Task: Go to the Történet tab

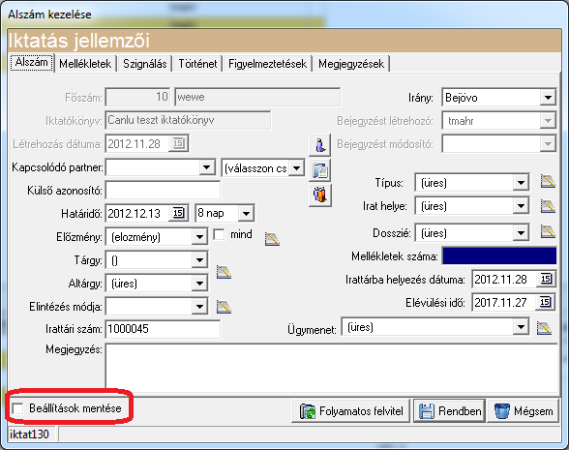Action: (x=197, y=64)
